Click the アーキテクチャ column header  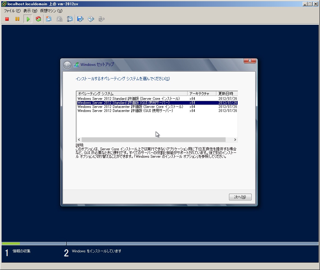[x=202, y=94]
